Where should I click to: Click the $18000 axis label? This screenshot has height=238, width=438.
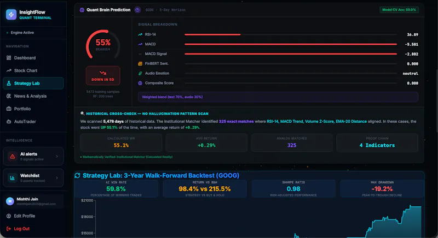coord(87,217)
